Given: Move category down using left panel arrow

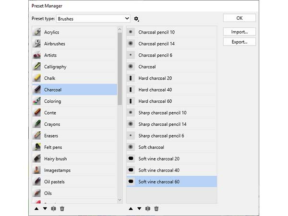Looking at the screenshot, I should point(45,209).
